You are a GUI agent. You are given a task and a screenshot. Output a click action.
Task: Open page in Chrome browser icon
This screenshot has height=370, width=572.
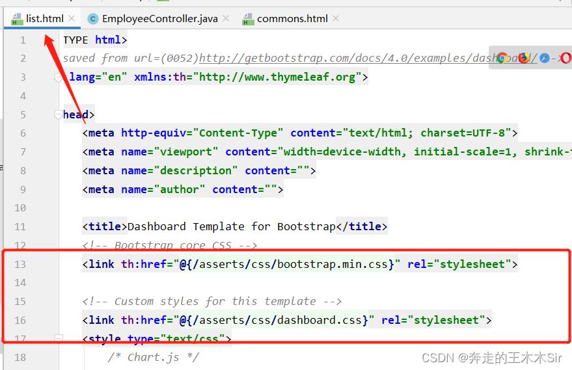coord(502,59)
